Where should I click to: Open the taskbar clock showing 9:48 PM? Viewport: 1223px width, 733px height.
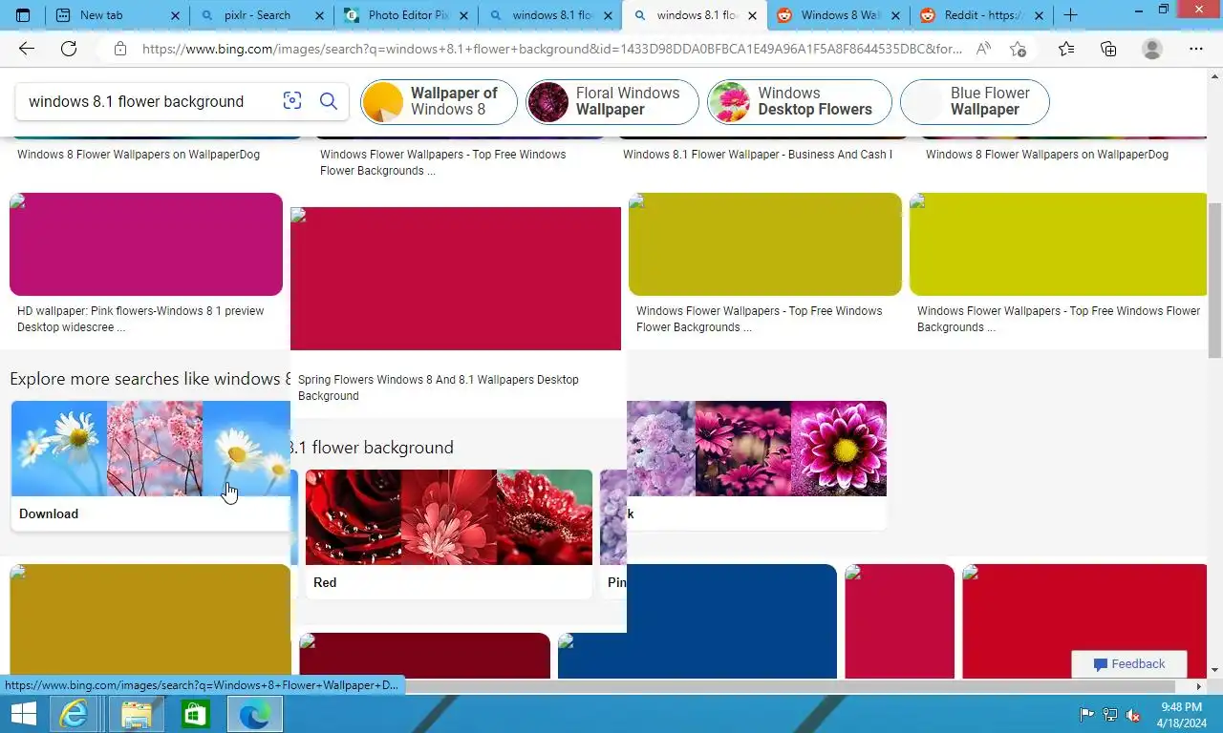pos(1182,714)
